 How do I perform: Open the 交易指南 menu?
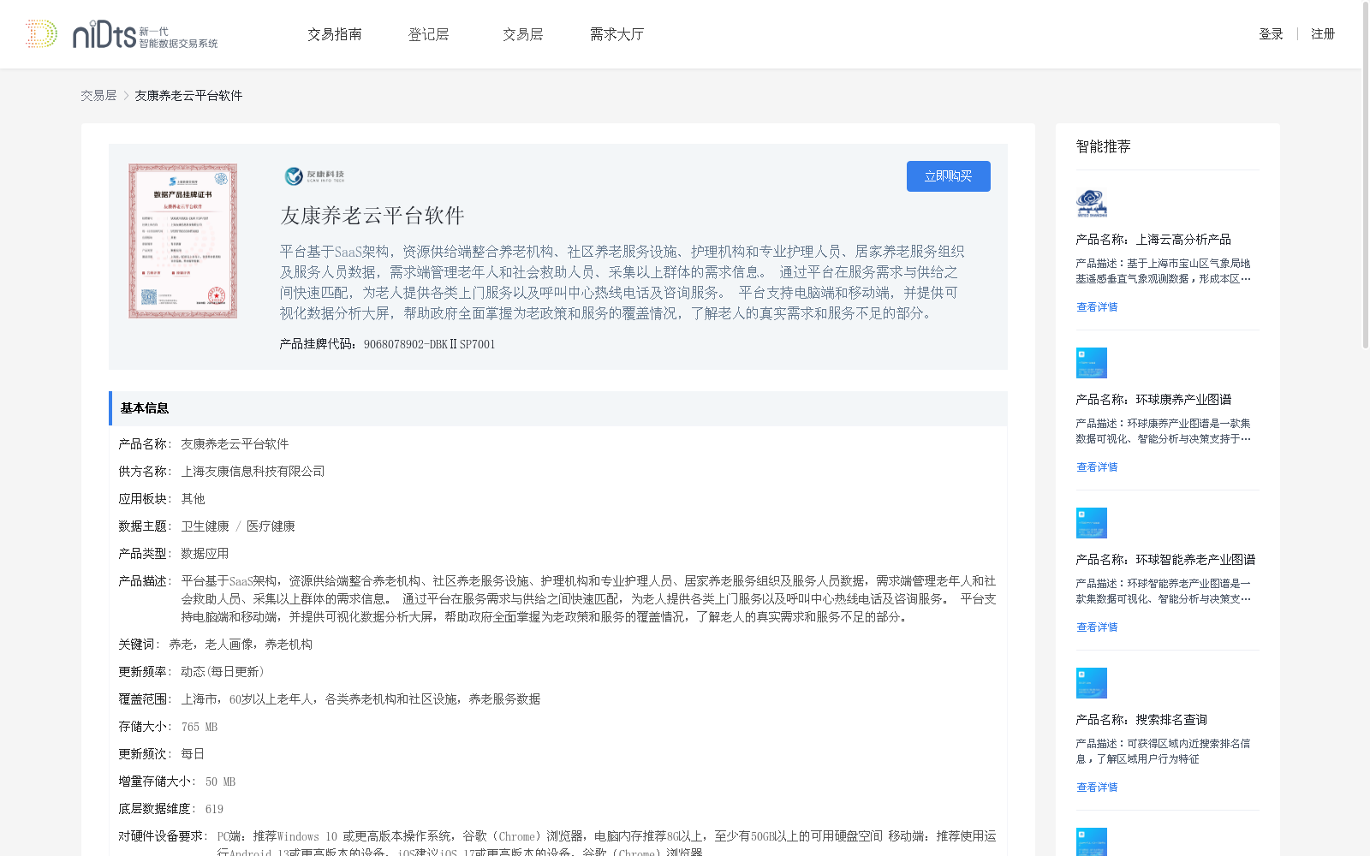coord(335,34)
